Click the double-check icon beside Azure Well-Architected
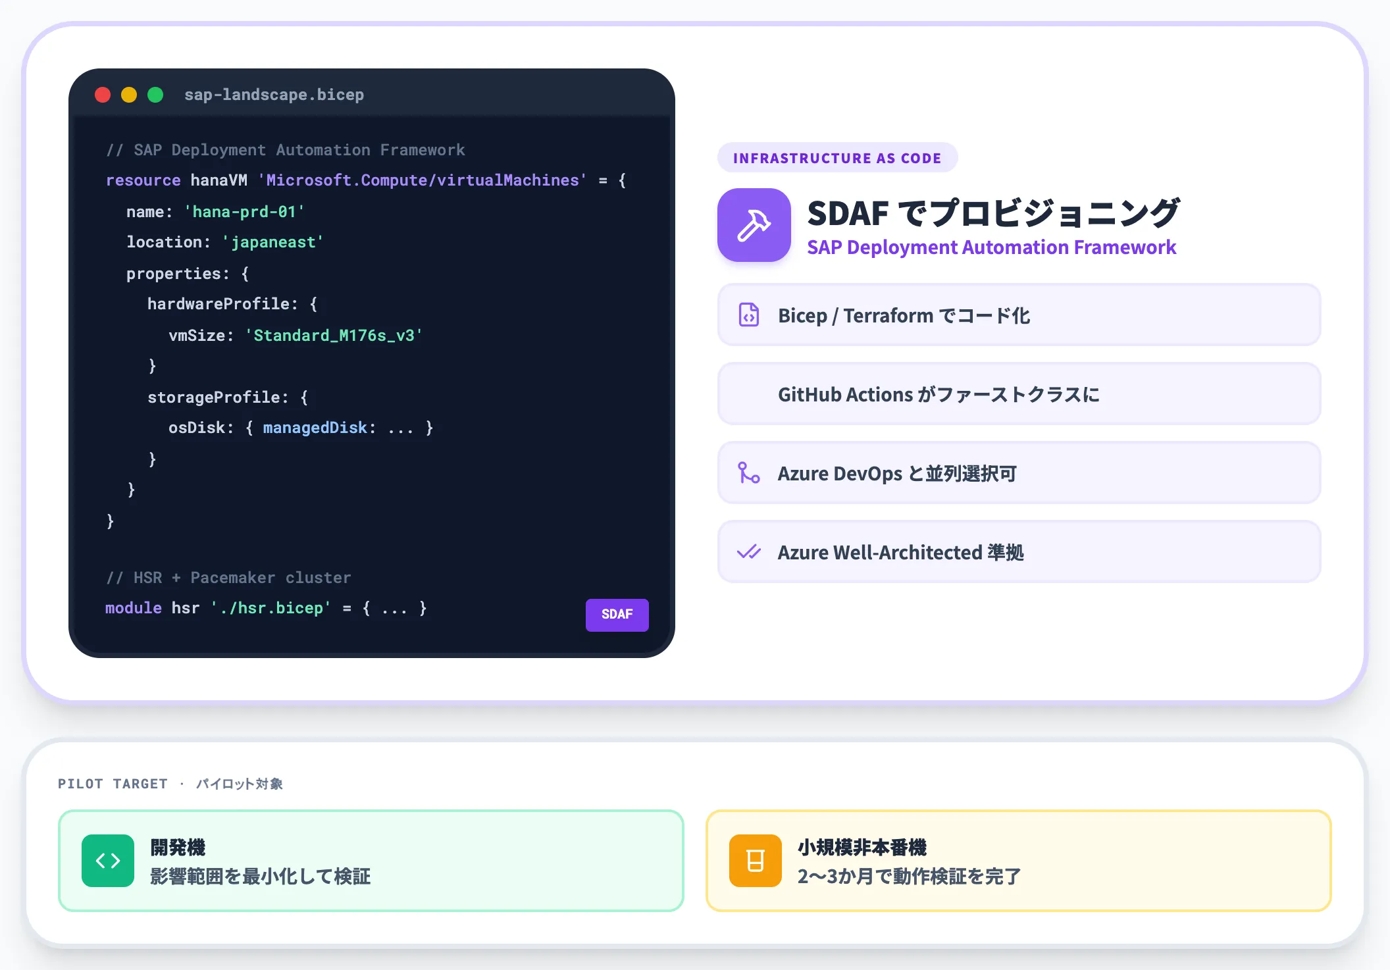The height and width of the screenshot is (970, 1390). point(749,551)
